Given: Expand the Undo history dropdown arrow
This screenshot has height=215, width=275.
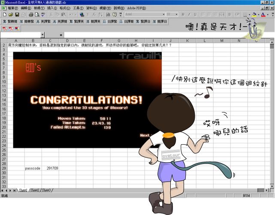Looking at the screenshot, I should 76,15.
